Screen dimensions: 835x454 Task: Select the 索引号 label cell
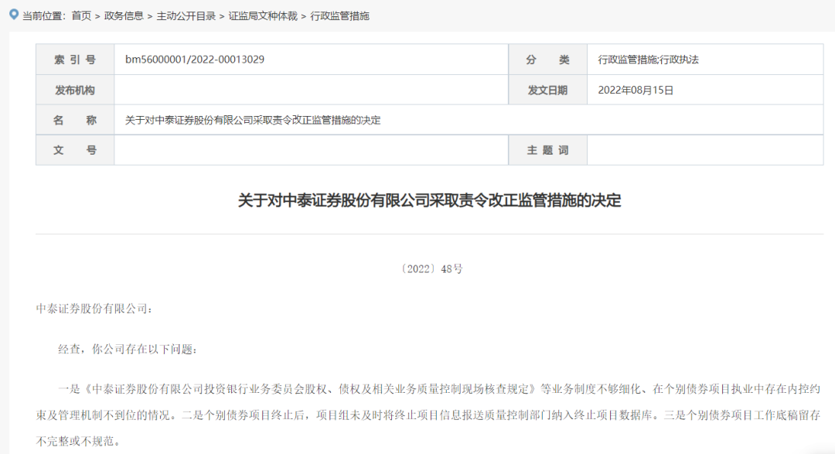click(74, 59)
